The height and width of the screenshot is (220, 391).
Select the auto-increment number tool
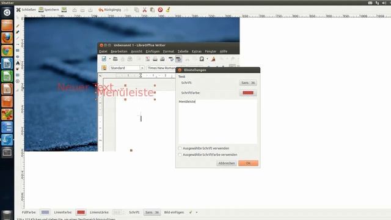coord(18,81)
